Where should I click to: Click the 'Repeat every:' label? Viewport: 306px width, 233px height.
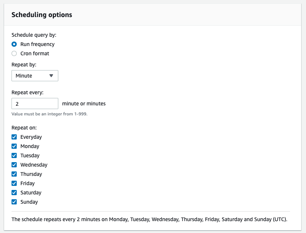pyautogui.click(x=27, y=92)
